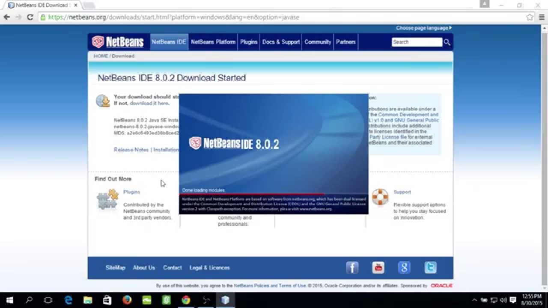Click the Support lifebuoy icon

[380, 197]
